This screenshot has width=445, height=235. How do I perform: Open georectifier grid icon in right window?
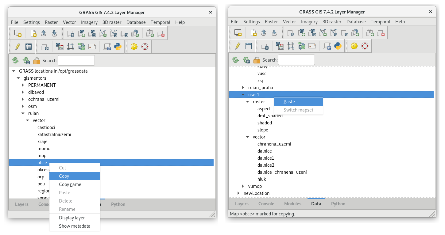click(x=291, y=46)
